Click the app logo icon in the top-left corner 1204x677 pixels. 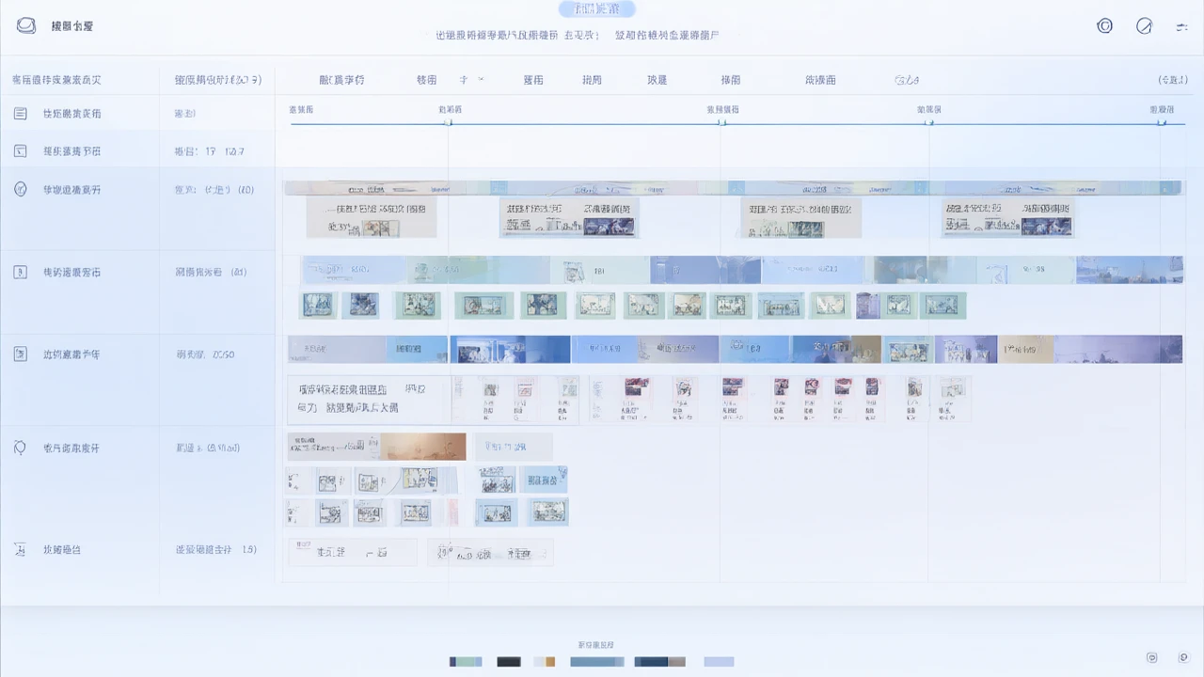click(x=26, y=25)
